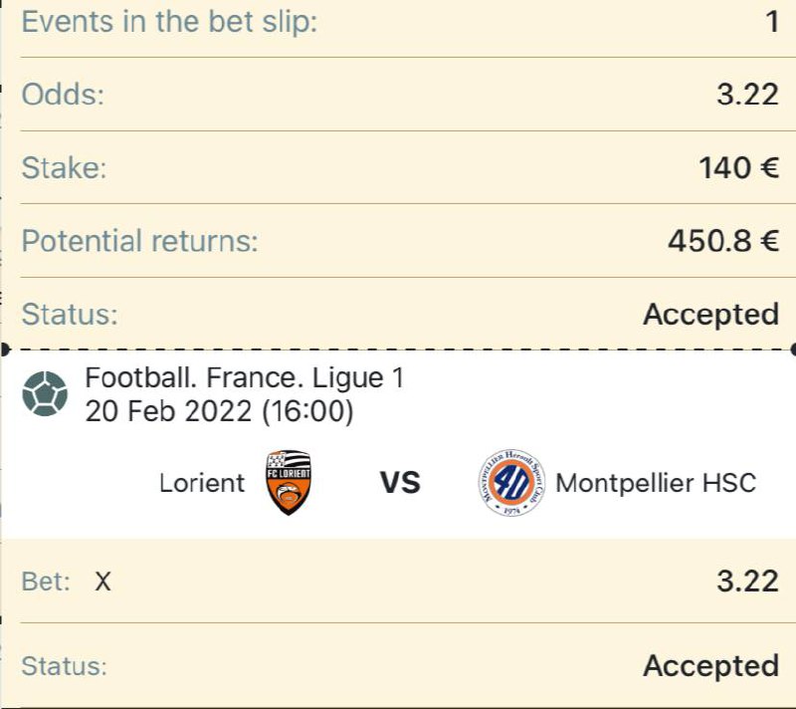
Task: Click the Stake label
Action: click(x=64, y=167)
